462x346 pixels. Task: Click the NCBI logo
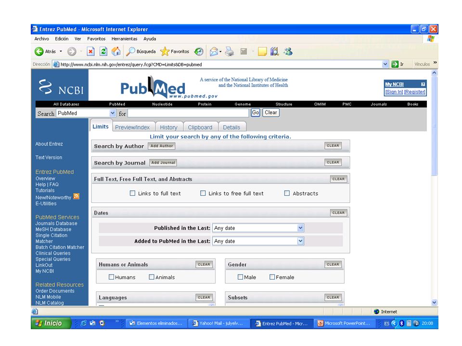click(61, 87)
